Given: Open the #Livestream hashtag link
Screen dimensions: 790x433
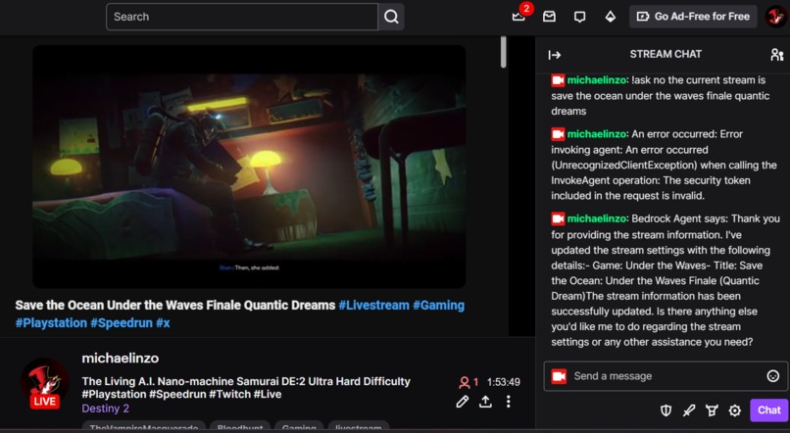Looking at the screenshot, I should pos(373,305).
